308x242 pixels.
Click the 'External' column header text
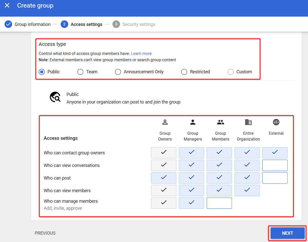pyautogui.click(x=276, y=133)
